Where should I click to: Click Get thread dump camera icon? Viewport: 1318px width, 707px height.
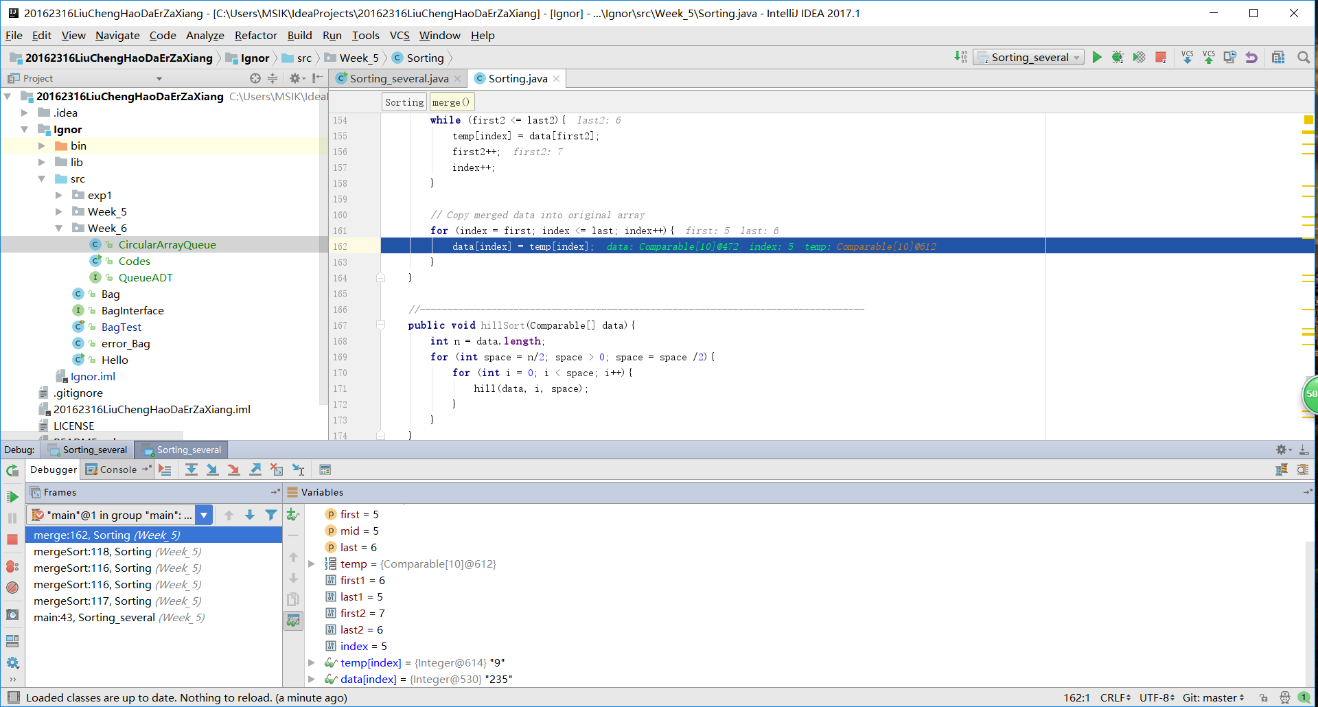point(12,614)
